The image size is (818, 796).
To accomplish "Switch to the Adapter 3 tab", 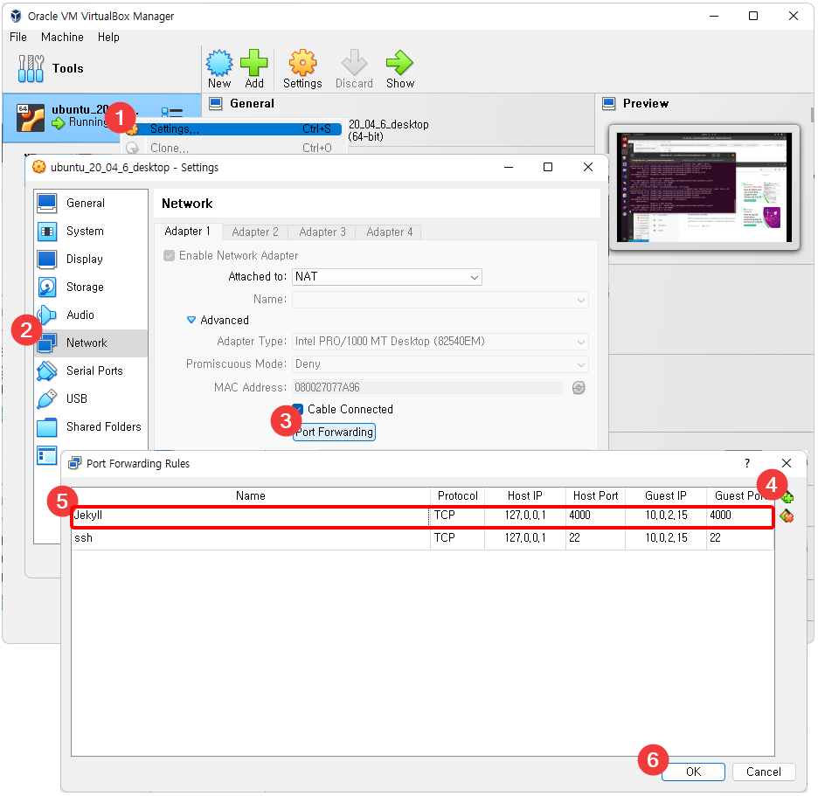I will coord(322,232).
